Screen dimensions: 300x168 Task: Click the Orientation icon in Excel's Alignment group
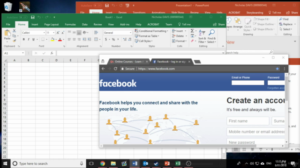click(84, 33)
